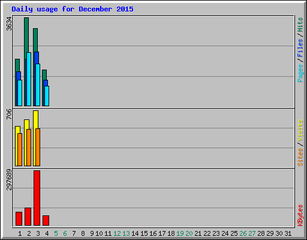Click the 'KBytes' legend label
This screenshot has height=240, width=307.
(300, 215)
